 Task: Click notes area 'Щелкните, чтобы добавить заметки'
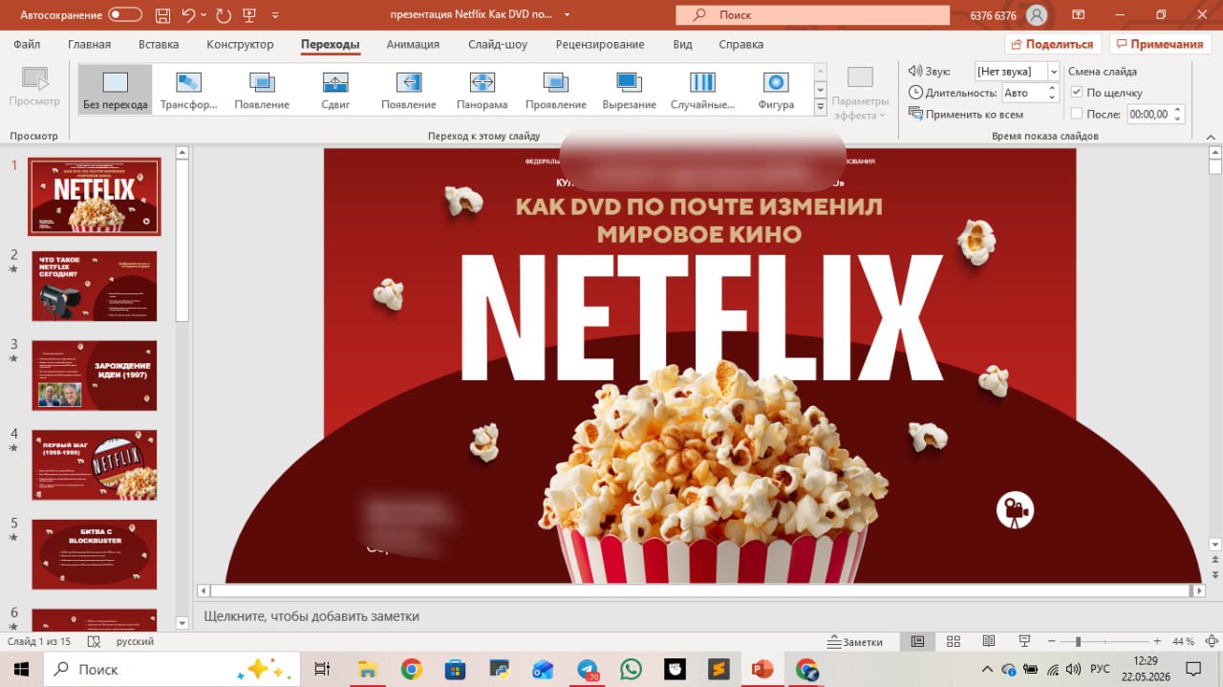pos(311,616)
